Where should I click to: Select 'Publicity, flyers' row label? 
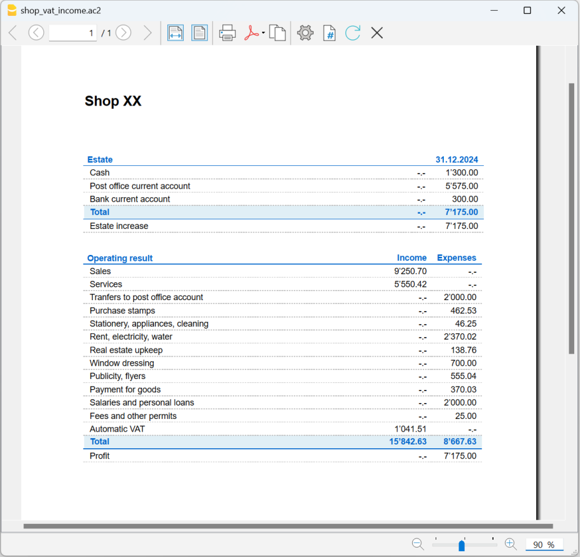(118, 376)
